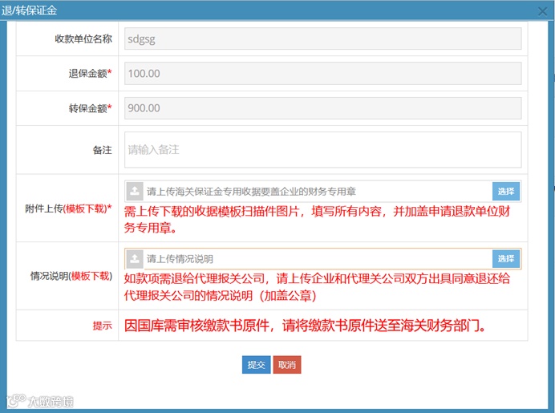Click the red 提示 label

point(103,326)
